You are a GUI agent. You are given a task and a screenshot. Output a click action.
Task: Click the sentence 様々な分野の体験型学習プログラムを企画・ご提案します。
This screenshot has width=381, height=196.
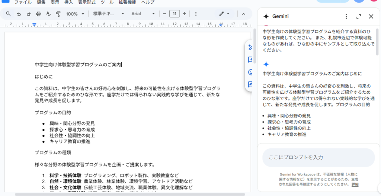95,165
